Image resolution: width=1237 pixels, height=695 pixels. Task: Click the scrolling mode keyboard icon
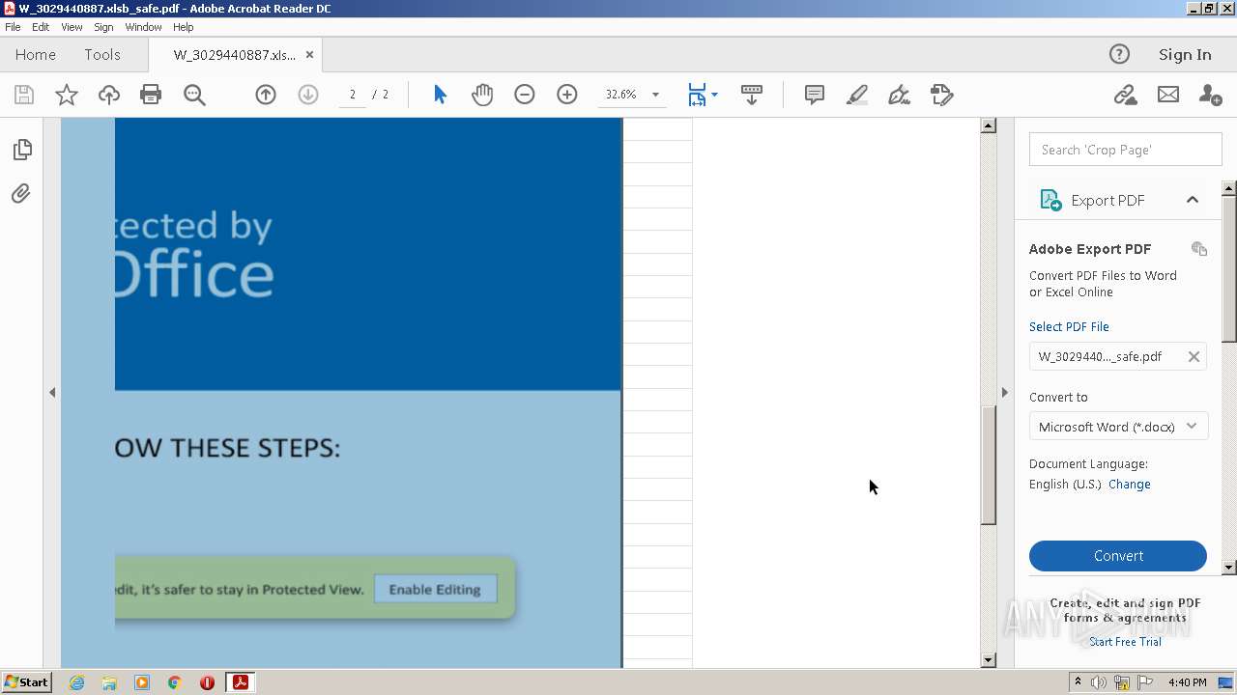tap(752, 95)
